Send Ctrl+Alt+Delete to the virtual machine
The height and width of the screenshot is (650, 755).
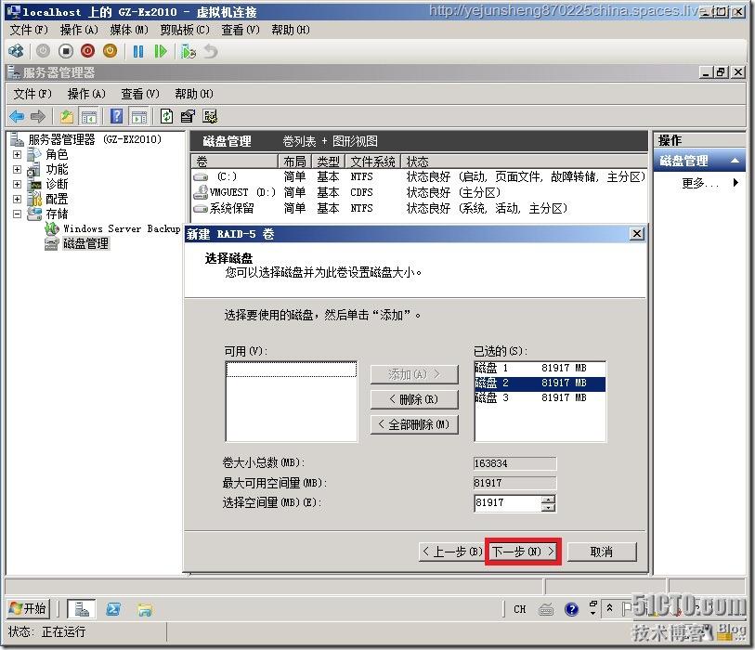(17, 51)
